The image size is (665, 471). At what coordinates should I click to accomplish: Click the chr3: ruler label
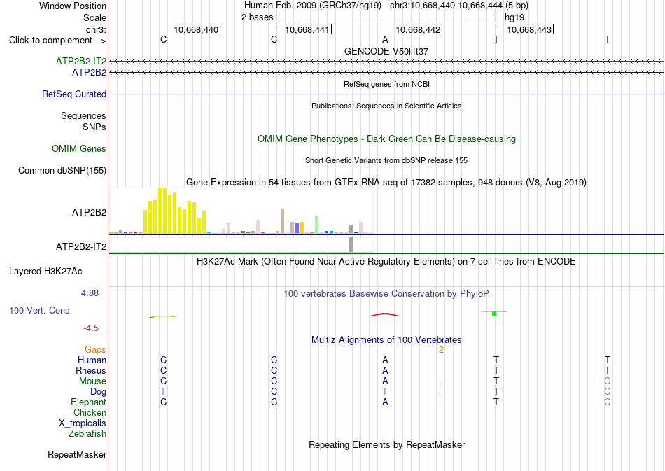pos(96,29)
